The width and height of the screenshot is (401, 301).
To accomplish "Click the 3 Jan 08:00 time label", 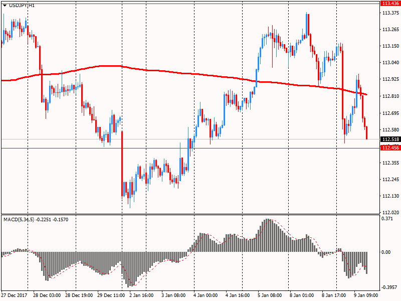I will click(173, 295).
